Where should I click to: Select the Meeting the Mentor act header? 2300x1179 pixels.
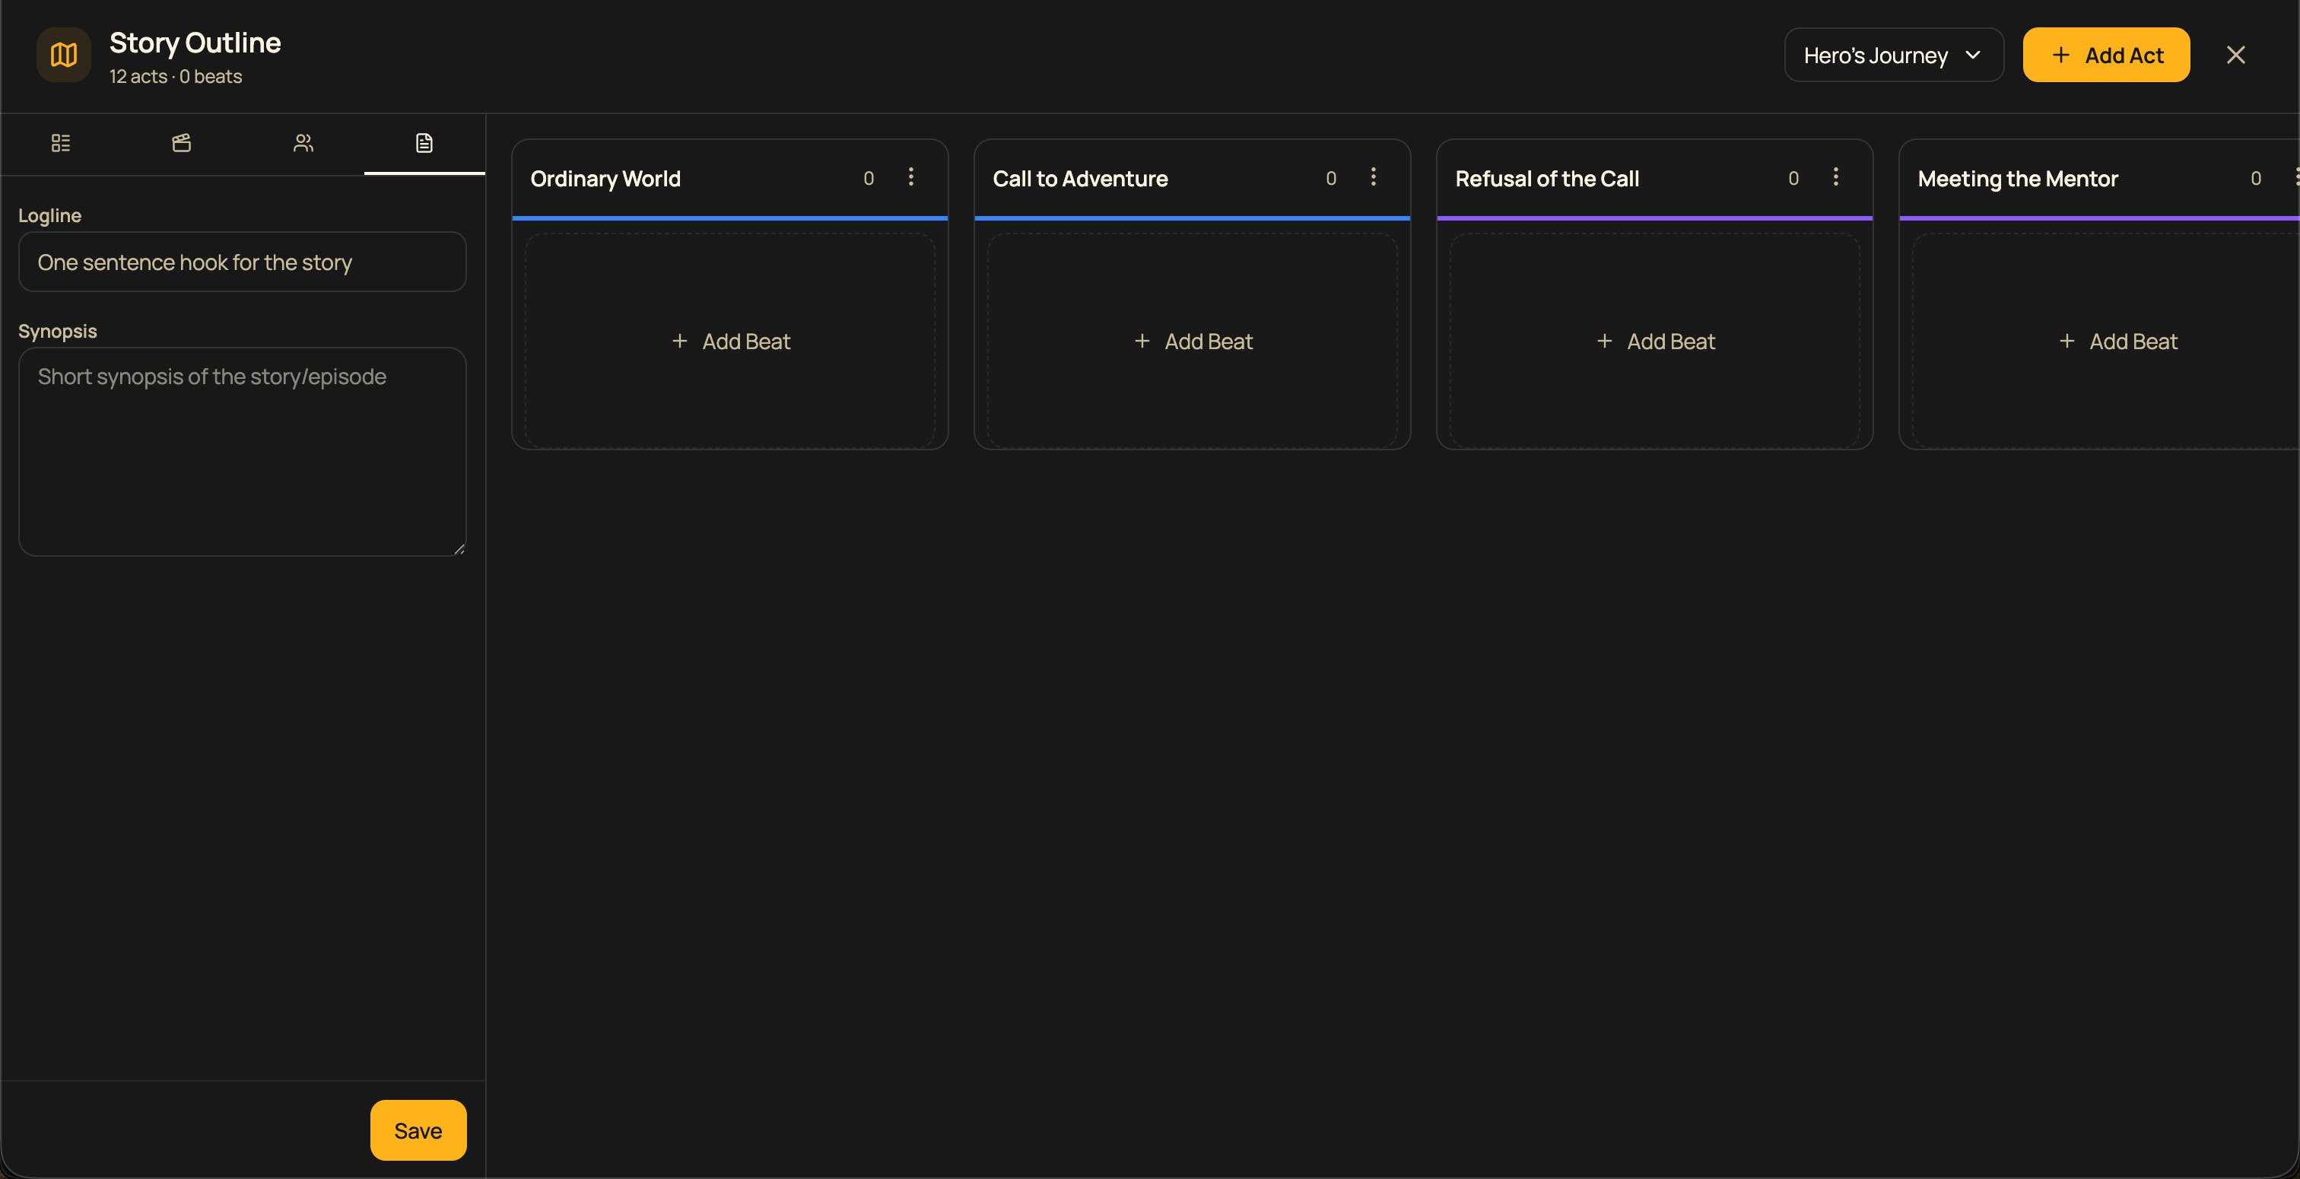pos(2018,179)
